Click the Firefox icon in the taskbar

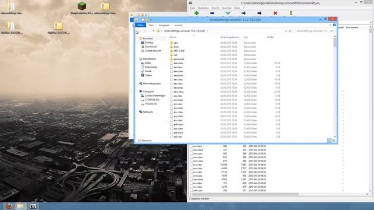pyautogui.click(x=9, y=206)
